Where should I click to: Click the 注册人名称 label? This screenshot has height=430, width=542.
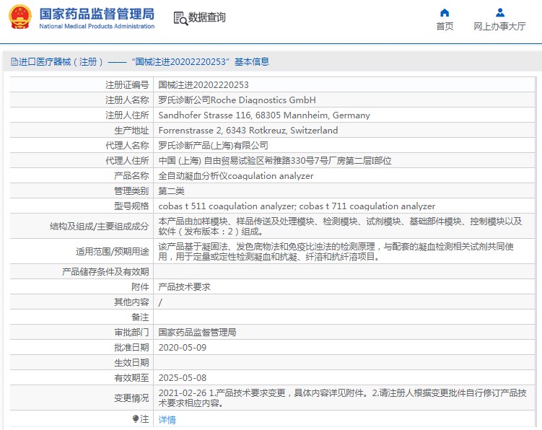point(127,100)
